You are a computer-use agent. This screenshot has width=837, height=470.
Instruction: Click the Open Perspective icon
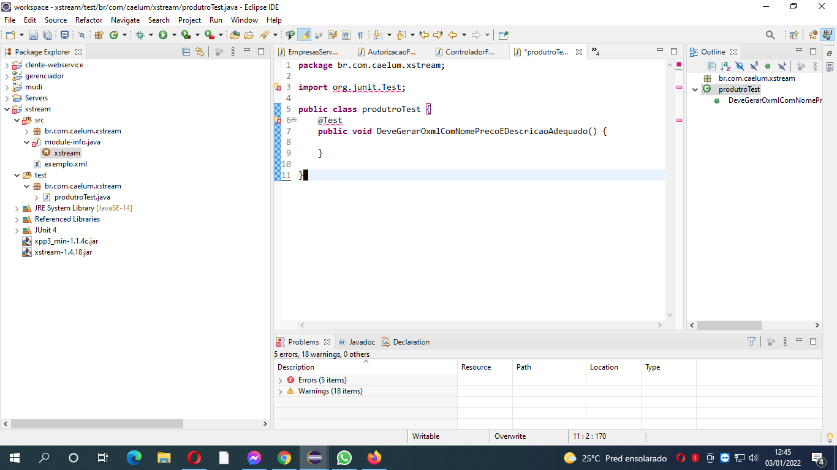pyautogui.click(x=793, y=35)
